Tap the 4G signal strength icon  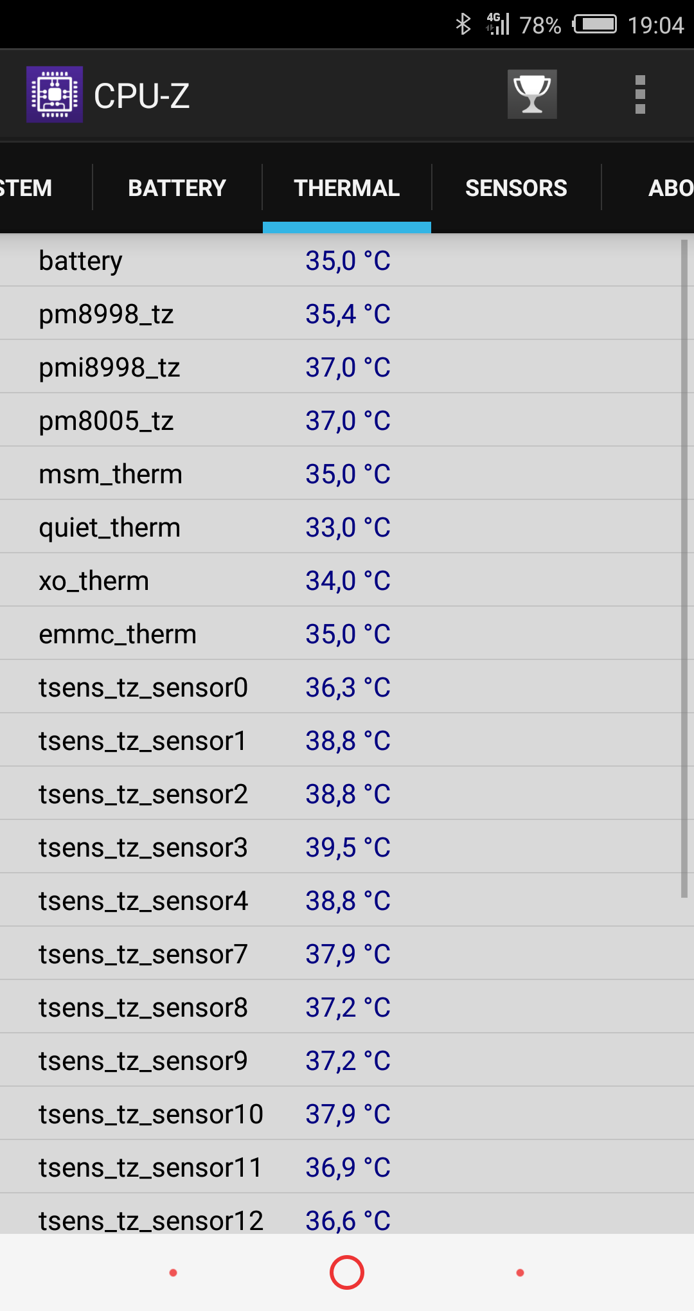point(497,24)
